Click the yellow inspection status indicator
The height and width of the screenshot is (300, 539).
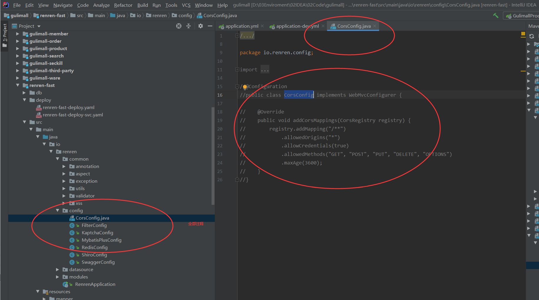[523, 34]
